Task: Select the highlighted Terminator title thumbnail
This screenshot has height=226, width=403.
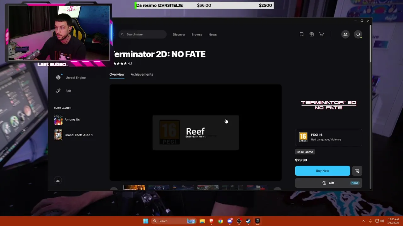Action: tap(134, 188)
